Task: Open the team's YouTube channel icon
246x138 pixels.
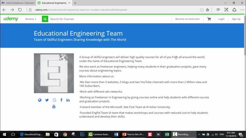Action: point(54,106)
